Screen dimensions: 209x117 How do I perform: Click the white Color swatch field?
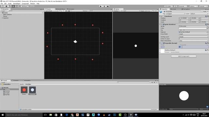193,28
